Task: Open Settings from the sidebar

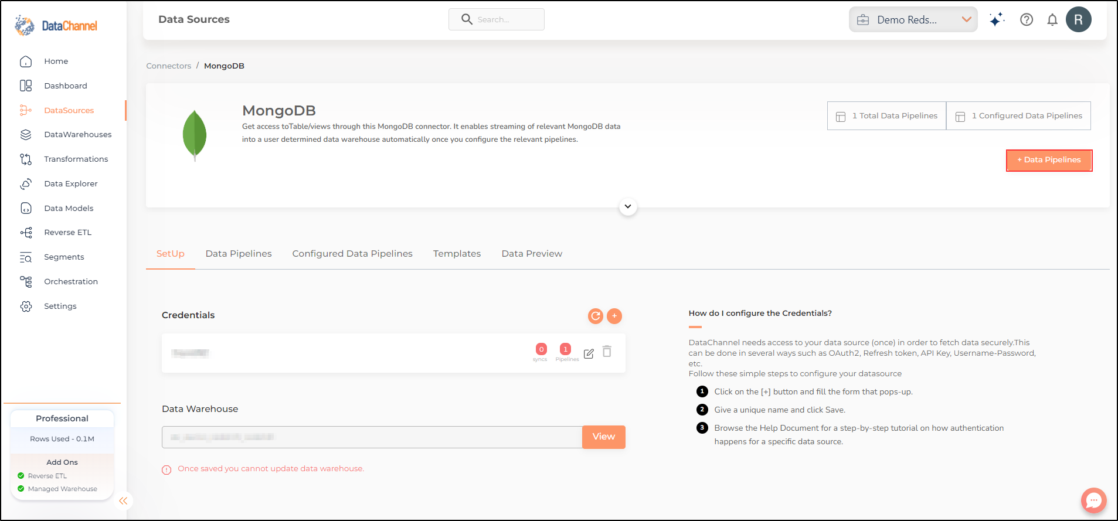Action: (x=60, y=306)
